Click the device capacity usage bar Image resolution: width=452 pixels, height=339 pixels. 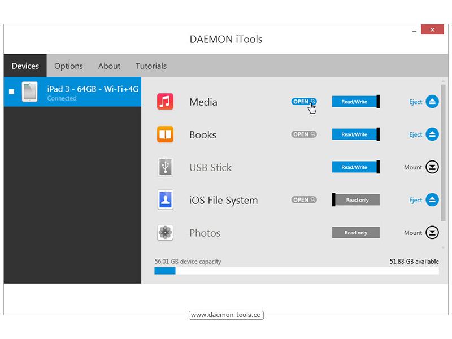[297, 271]
